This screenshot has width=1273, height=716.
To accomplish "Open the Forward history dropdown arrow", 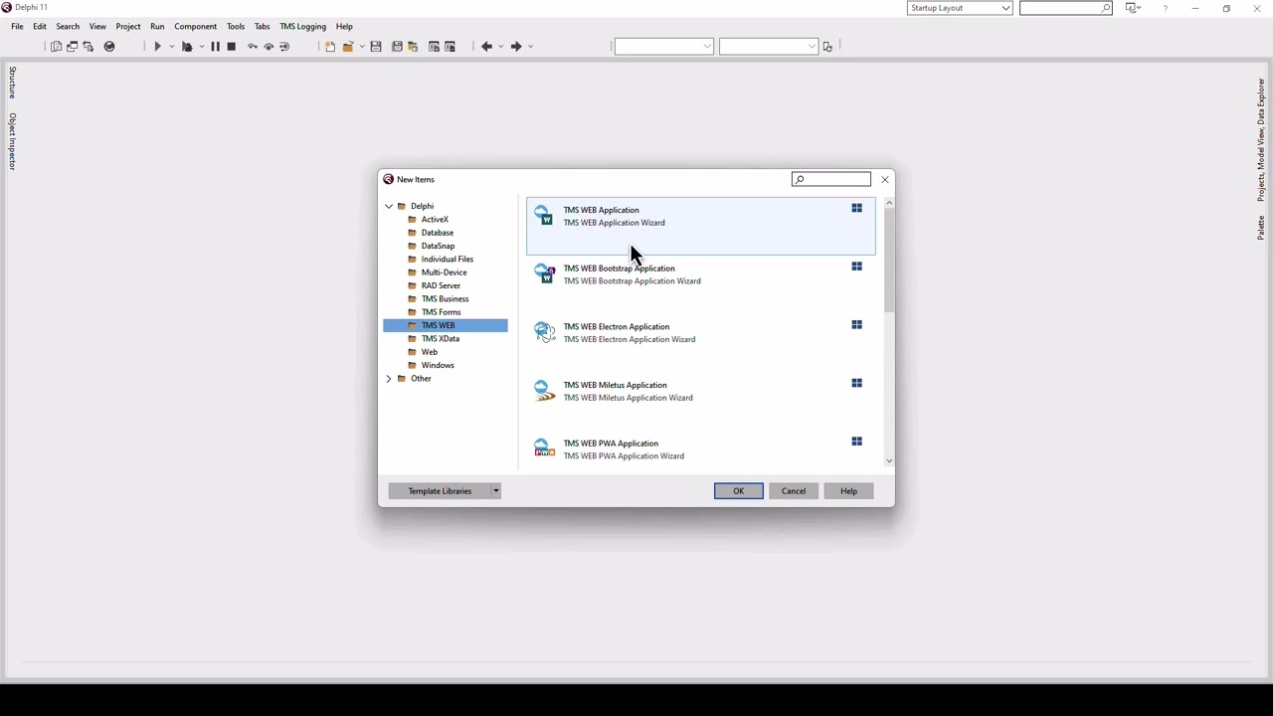I will pos(530,47).
